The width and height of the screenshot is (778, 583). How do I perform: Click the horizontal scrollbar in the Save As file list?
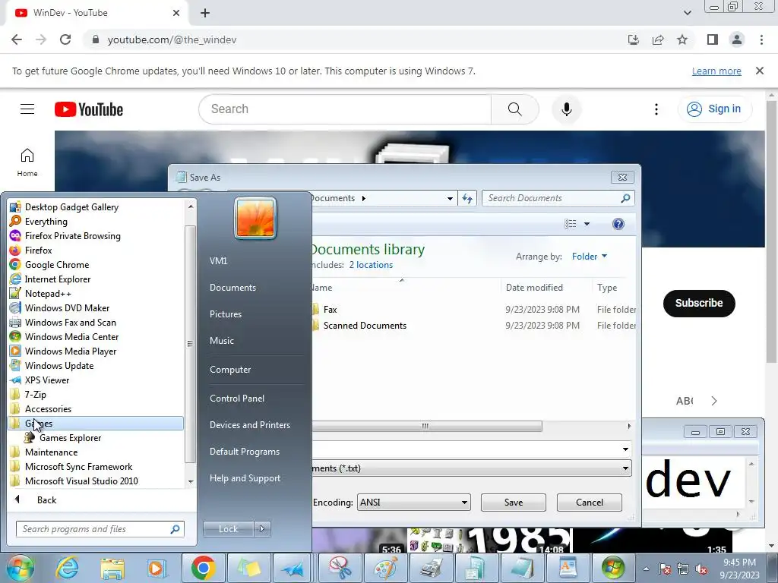tap(427, 427)
